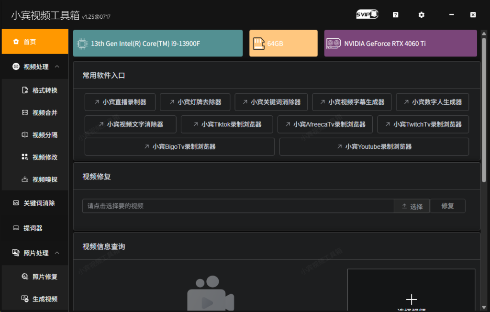Screen dimensions: 490x312
Task: Click the arrow icon on 小宾直播录制器
Action: coord(97,102)
